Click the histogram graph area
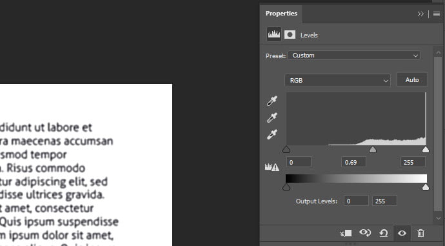The width and height of the screenshot is (445, 246). (357, 119)
